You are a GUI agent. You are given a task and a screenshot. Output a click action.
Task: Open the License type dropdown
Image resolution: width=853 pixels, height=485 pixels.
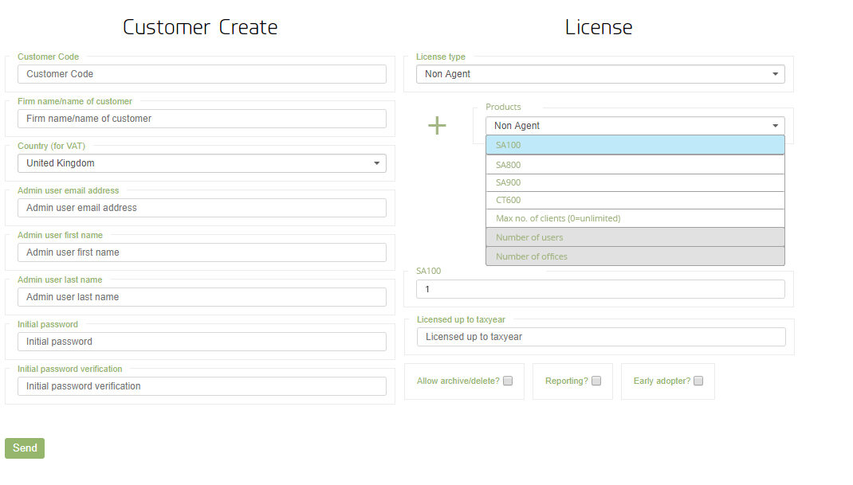click(x=599, y=74)
